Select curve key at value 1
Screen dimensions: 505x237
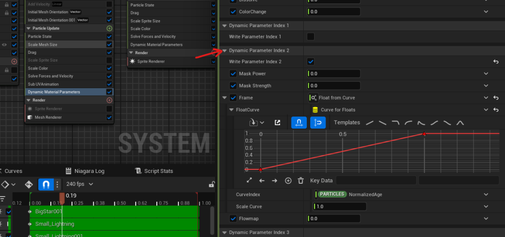point(424,134)
